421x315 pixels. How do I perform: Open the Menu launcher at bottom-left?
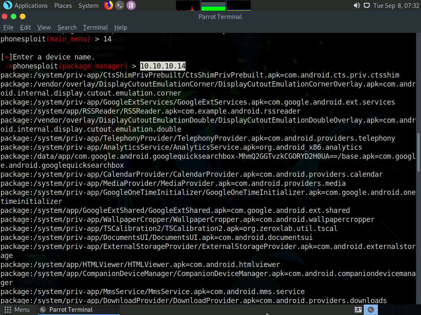(18, 310)
